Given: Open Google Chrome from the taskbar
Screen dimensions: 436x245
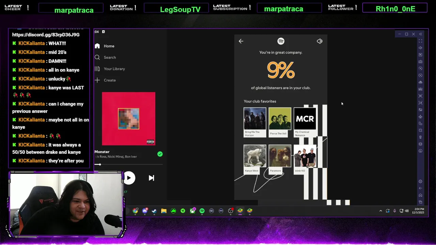Looking at the screenshot, I should [135, 211].
